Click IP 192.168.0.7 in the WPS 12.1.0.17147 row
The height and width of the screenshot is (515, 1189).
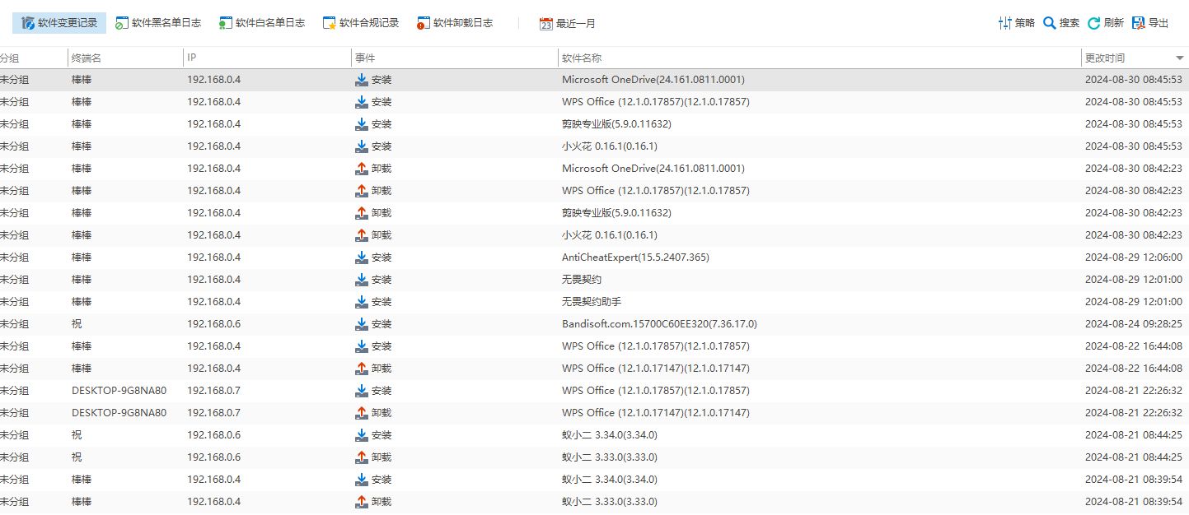point(214,413)
